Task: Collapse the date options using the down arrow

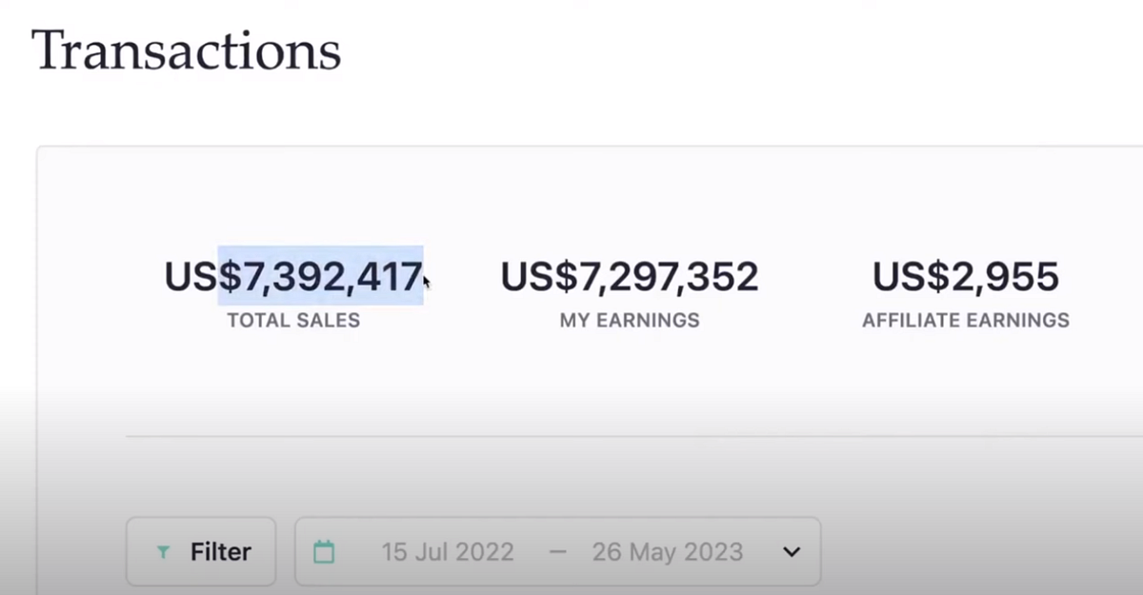Action: [791, 551]
